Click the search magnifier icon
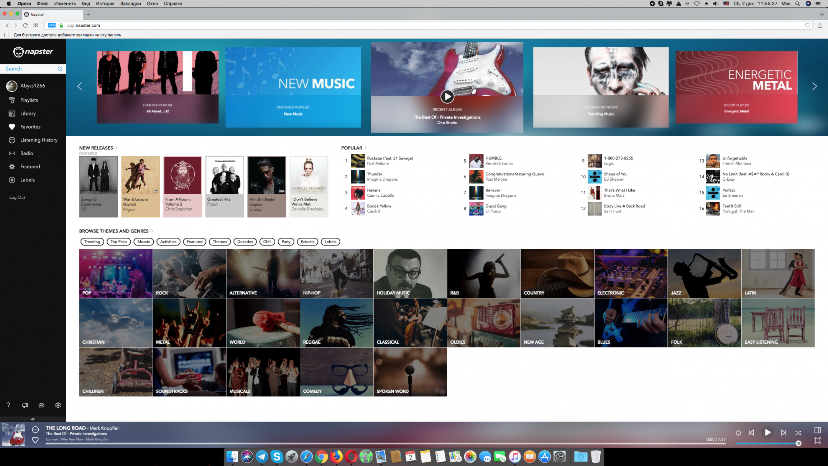Image resolution: width=828 pixels, height=466 pixels. [x=60, y=69]
